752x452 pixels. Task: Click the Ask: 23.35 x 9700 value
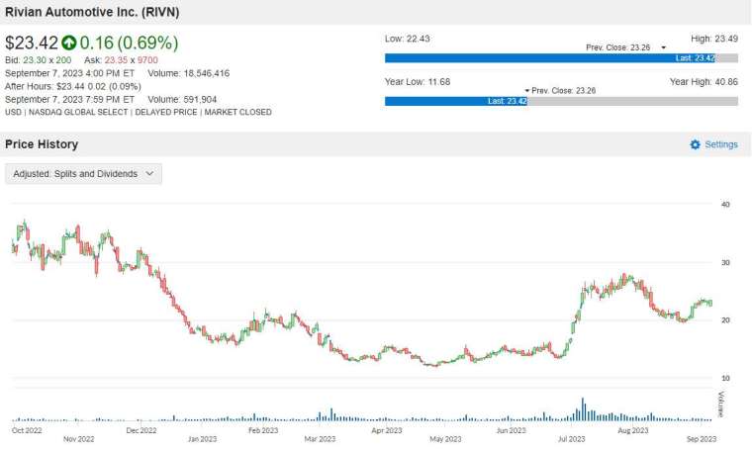point(121,60)
